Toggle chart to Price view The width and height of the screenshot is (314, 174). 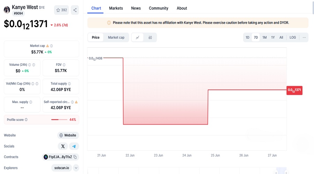click(x=96, y=38)
